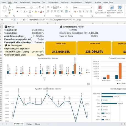Click the insert function fx icon
The width and height of the screenshot is (126, 126).
(24, 20)
